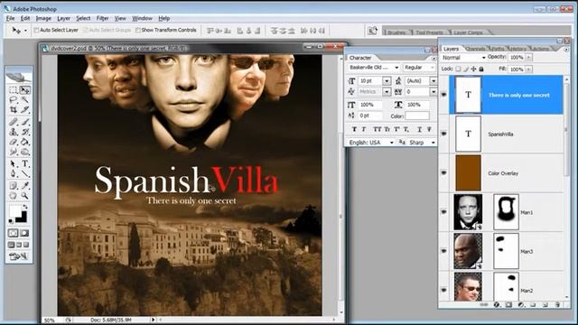Open the Image menu
The height and width of the screenshot is (325, 578).
(x=43, y=18)
